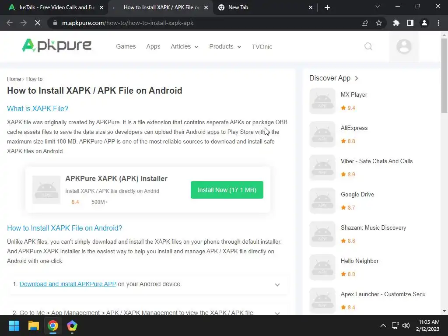Open the AliExpress app icon
Image resolution: width=448 pixels, height=336 pixels.
pyautogui.click(x=322, y=134)
